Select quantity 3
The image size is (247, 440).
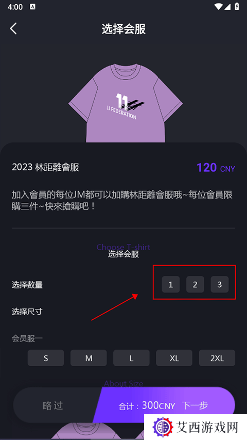(220, 285)
